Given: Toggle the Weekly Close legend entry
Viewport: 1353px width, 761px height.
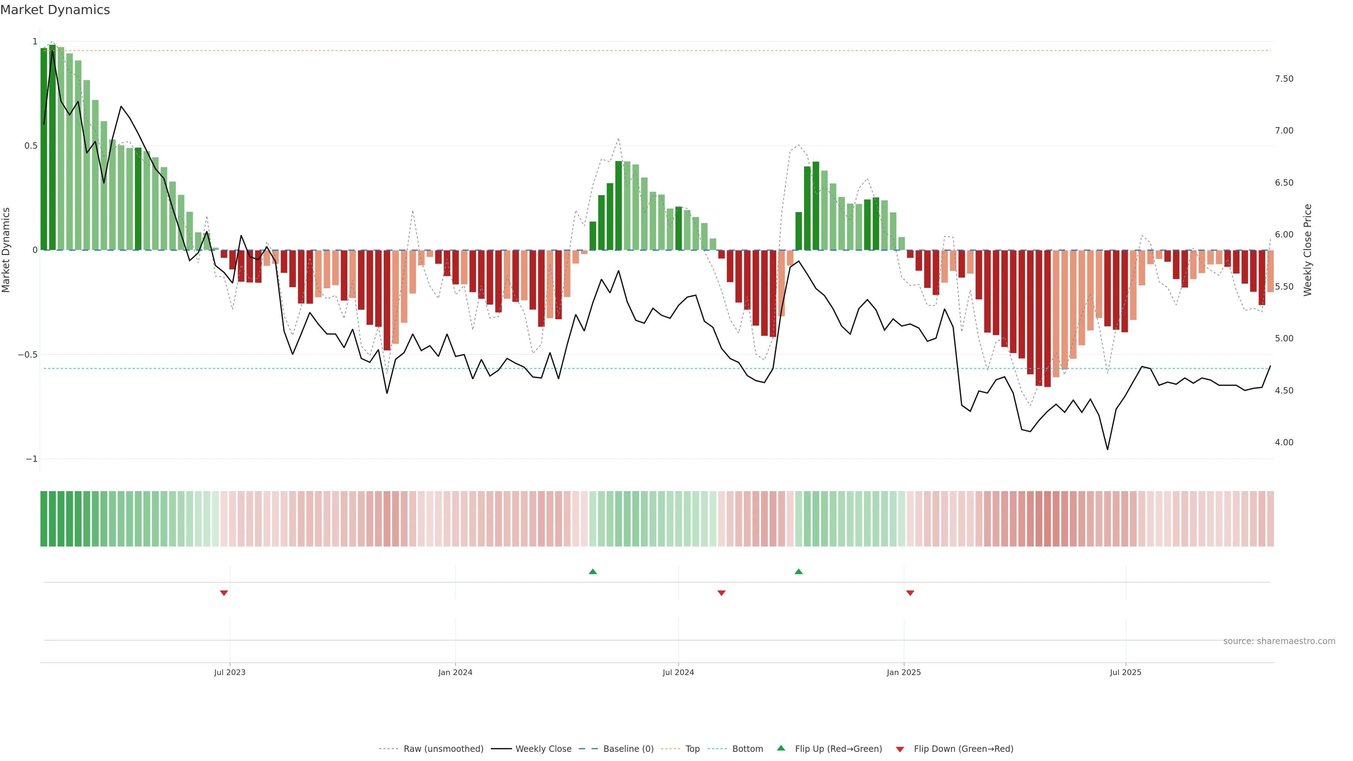Looking at the screenshot, I should pyautogui.click(x=543, y=749).
